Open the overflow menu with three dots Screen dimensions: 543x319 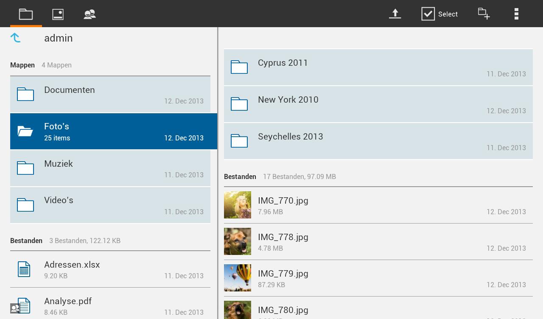516,14
